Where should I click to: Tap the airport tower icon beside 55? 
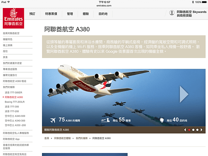click(x=105, y=120)
